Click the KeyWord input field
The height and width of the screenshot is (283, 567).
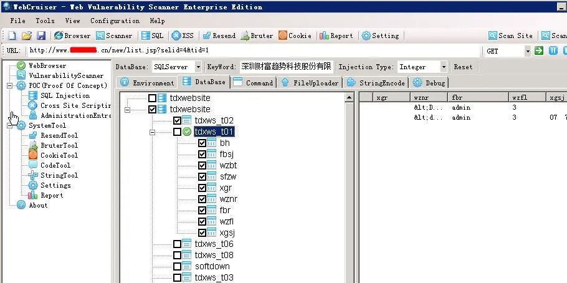(x=285, y=67)
